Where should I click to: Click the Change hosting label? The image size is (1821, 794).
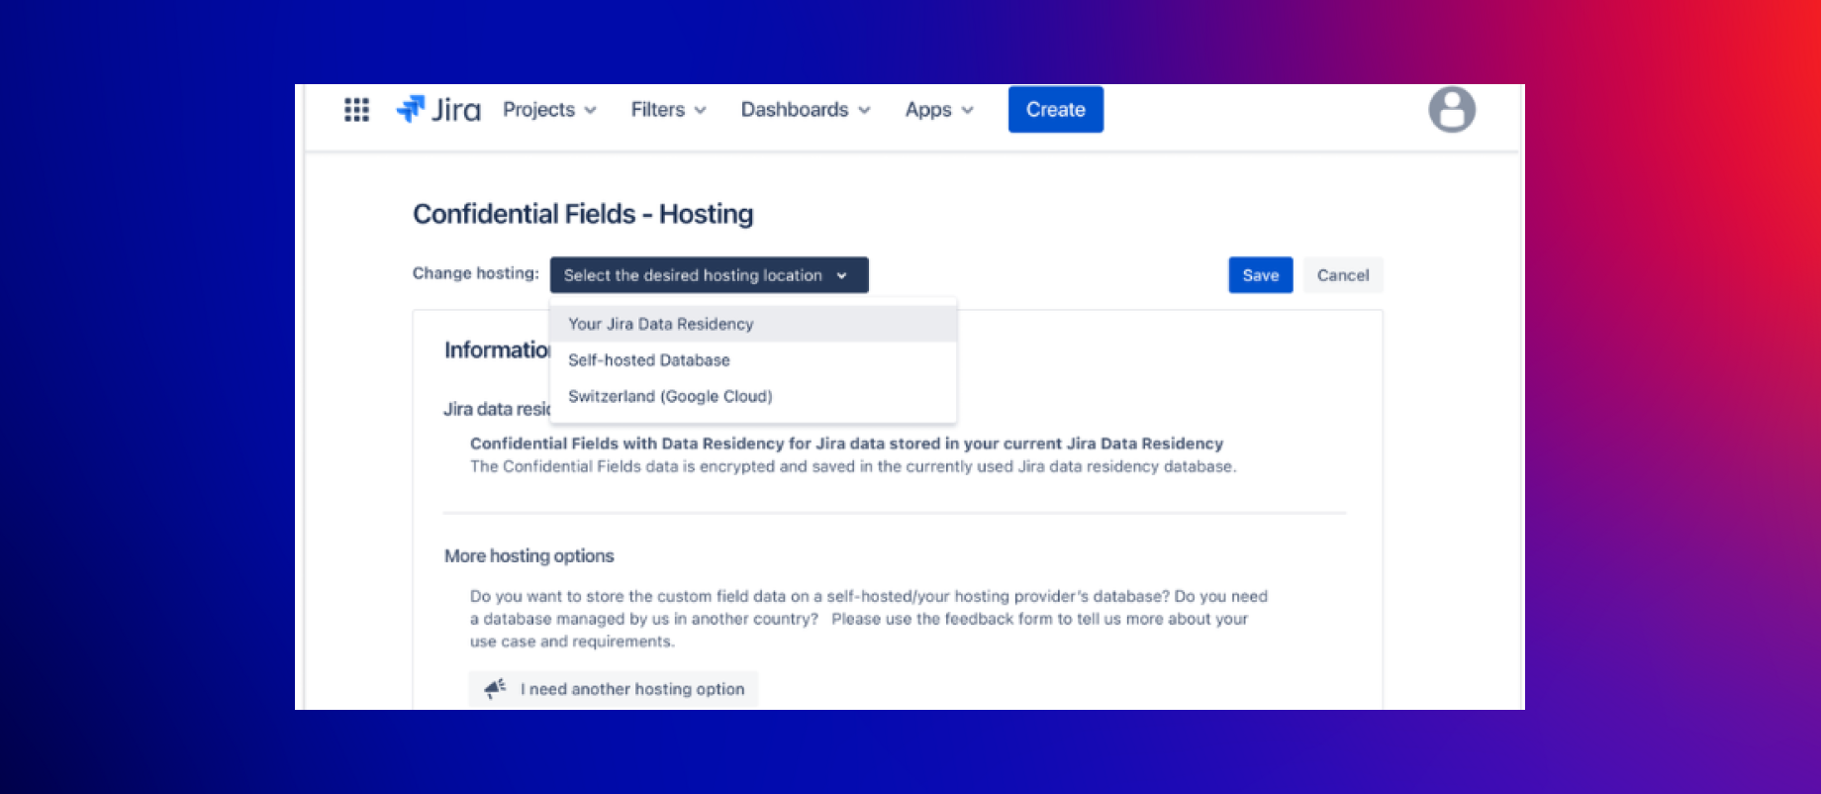[x=475, y=273]
